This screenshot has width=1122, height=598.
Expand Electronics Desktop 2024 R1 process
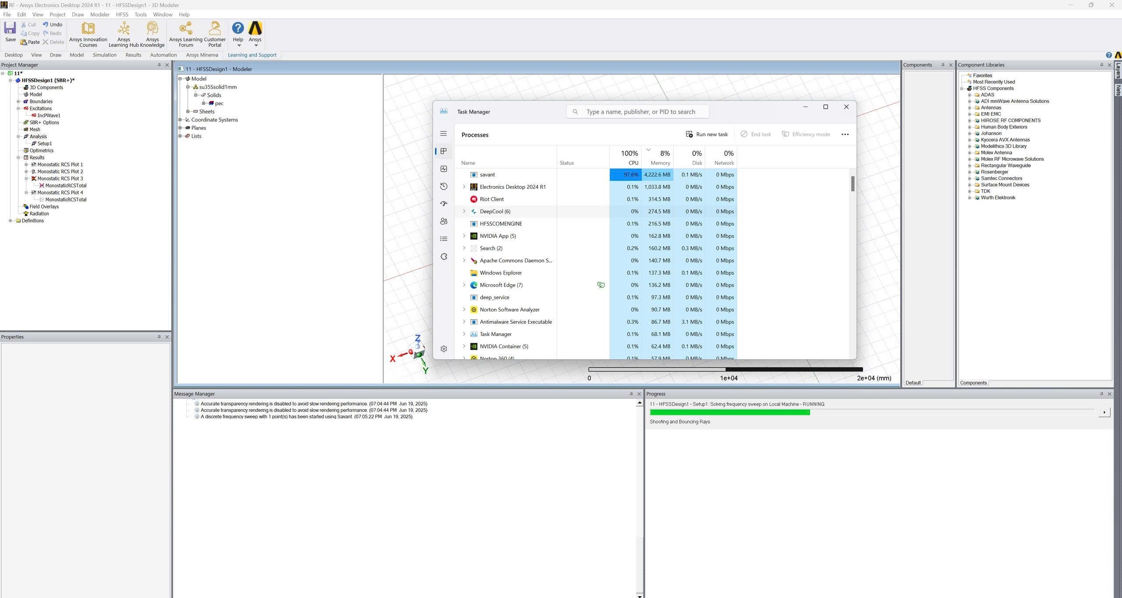pos(464,187)
